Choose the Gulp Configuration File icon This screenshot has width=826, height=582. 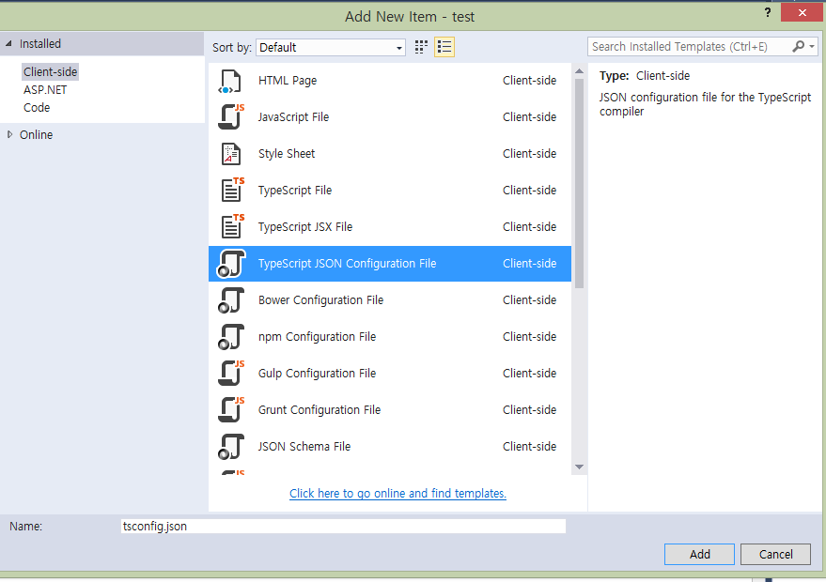(x=231, y=373)
